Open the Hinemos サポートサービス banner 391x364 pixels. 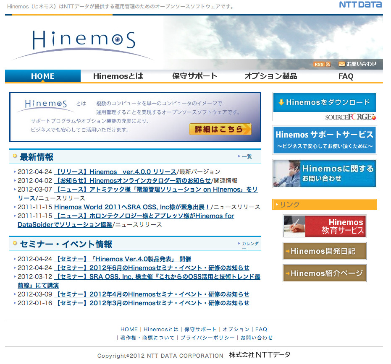(324, 140)
